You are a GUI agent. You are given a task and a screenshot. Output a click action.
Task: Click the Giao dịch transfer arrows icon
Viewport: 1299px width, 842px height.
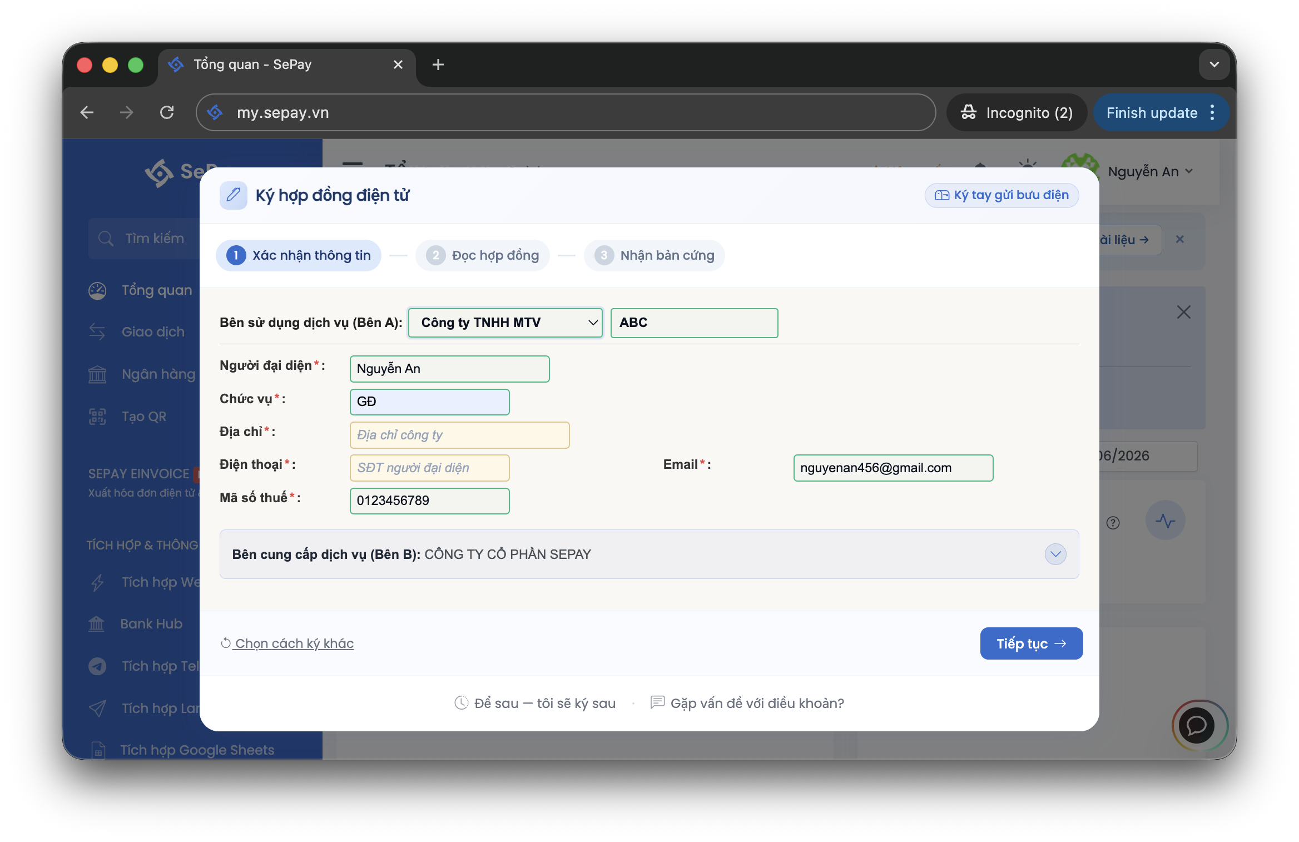click(x=97, y=332)
